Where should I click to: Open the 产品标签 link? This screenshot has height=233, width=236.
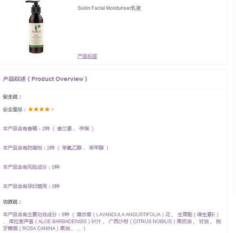click(x=87, y=56)
